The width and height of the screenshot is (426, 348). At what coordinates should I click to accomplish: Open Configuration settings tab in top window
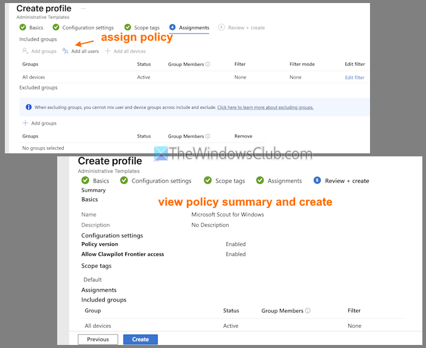point(88,27)
